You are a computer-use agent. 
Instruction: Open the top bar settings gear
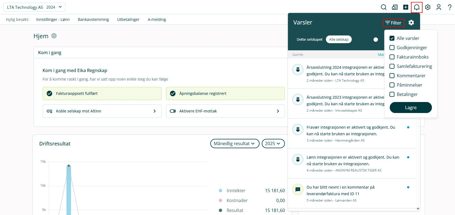pyautogui.click(x=428, y=7)
